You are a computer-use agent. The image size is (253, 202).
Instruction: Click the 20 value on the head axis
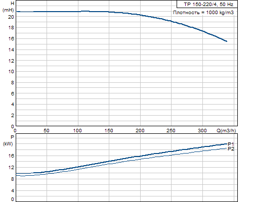[11, 17]
